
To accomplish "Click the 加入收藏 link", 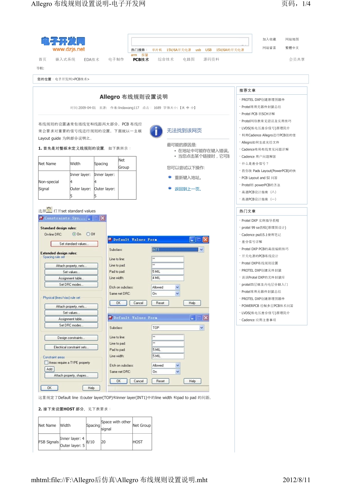I will coord(269,40).
